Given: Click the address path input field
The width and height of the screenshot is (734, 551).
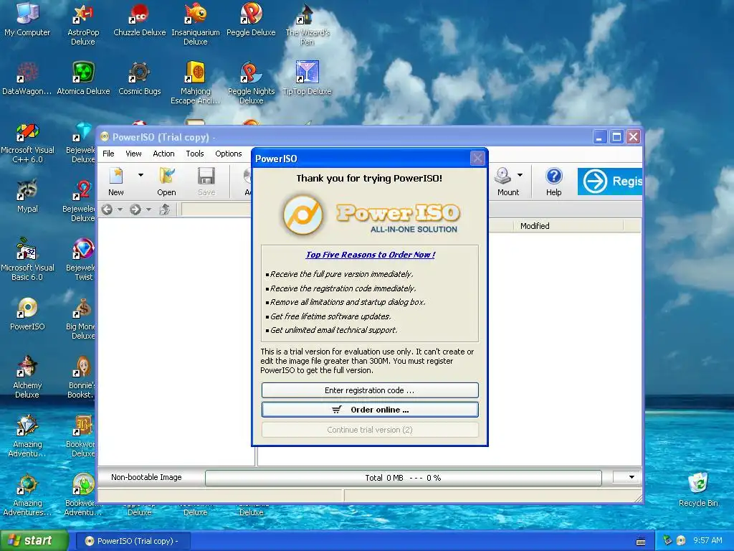Looking at the screenshot, I should click(215, 209).
